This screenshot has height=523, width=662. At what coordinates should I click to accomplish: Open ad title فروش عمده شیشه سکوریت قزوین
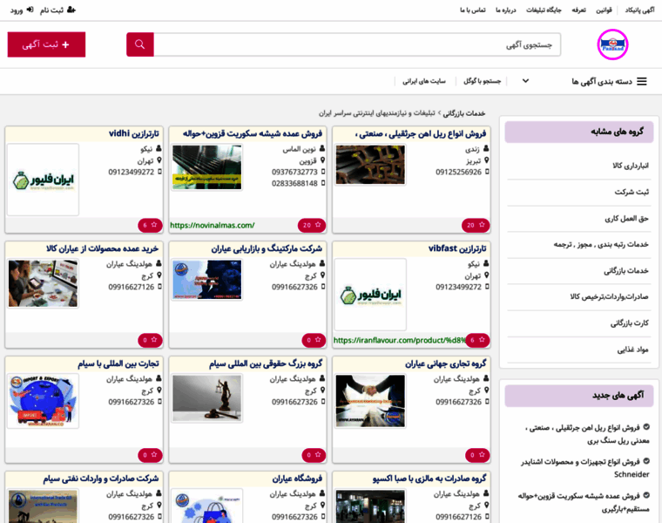point(253,134)
